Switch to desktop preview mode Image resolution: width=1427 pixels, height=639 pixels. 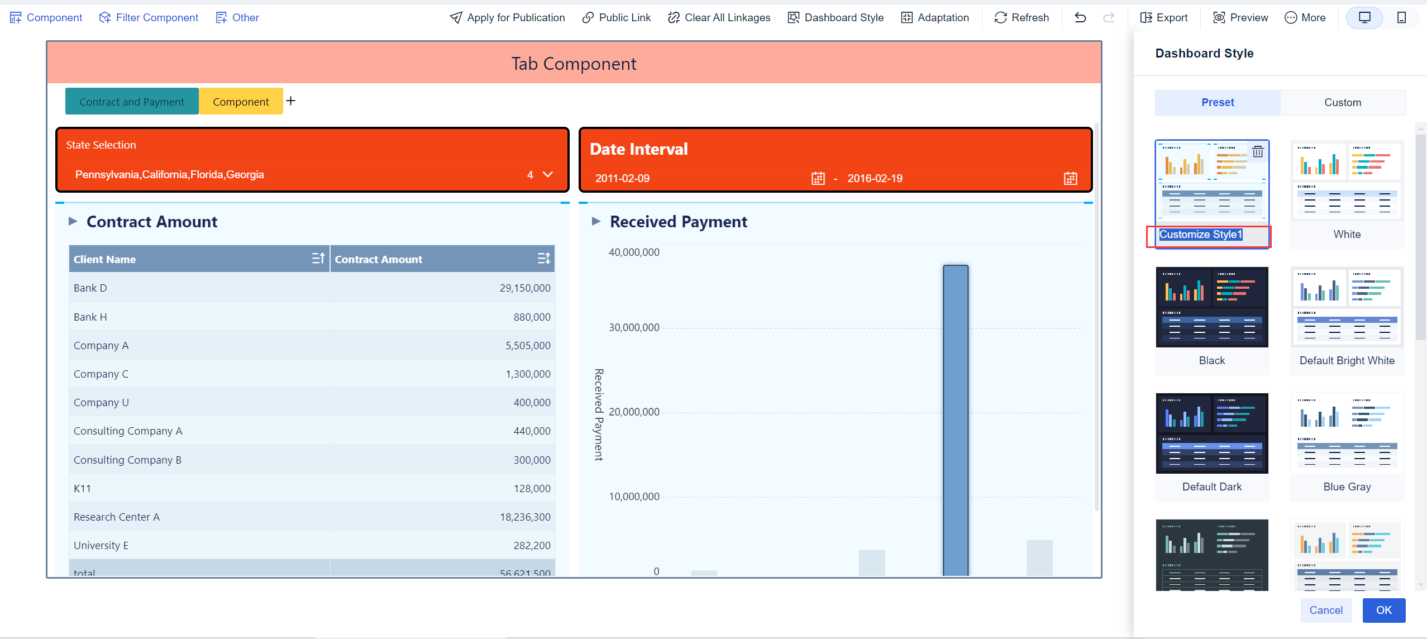1364,17
